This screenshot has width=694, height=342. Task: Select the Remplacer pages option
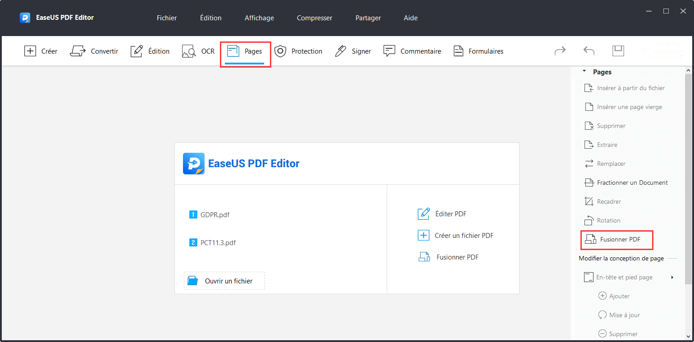coord(605,164)
